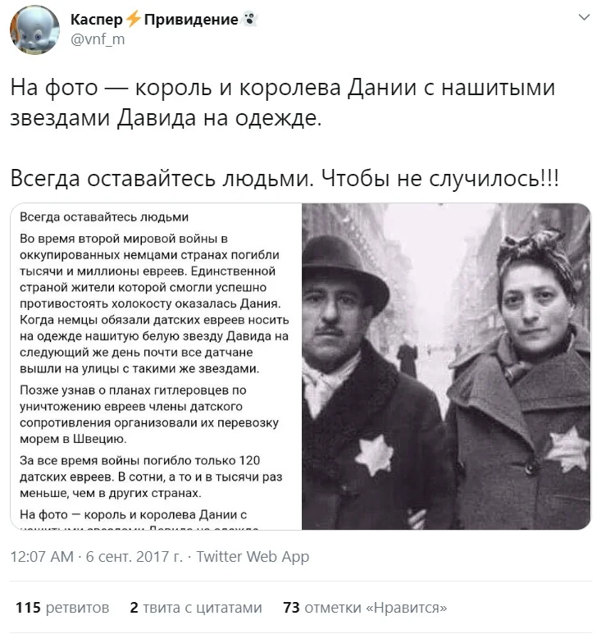Click the ghost emoji after Привидение

tap(249, 19)
